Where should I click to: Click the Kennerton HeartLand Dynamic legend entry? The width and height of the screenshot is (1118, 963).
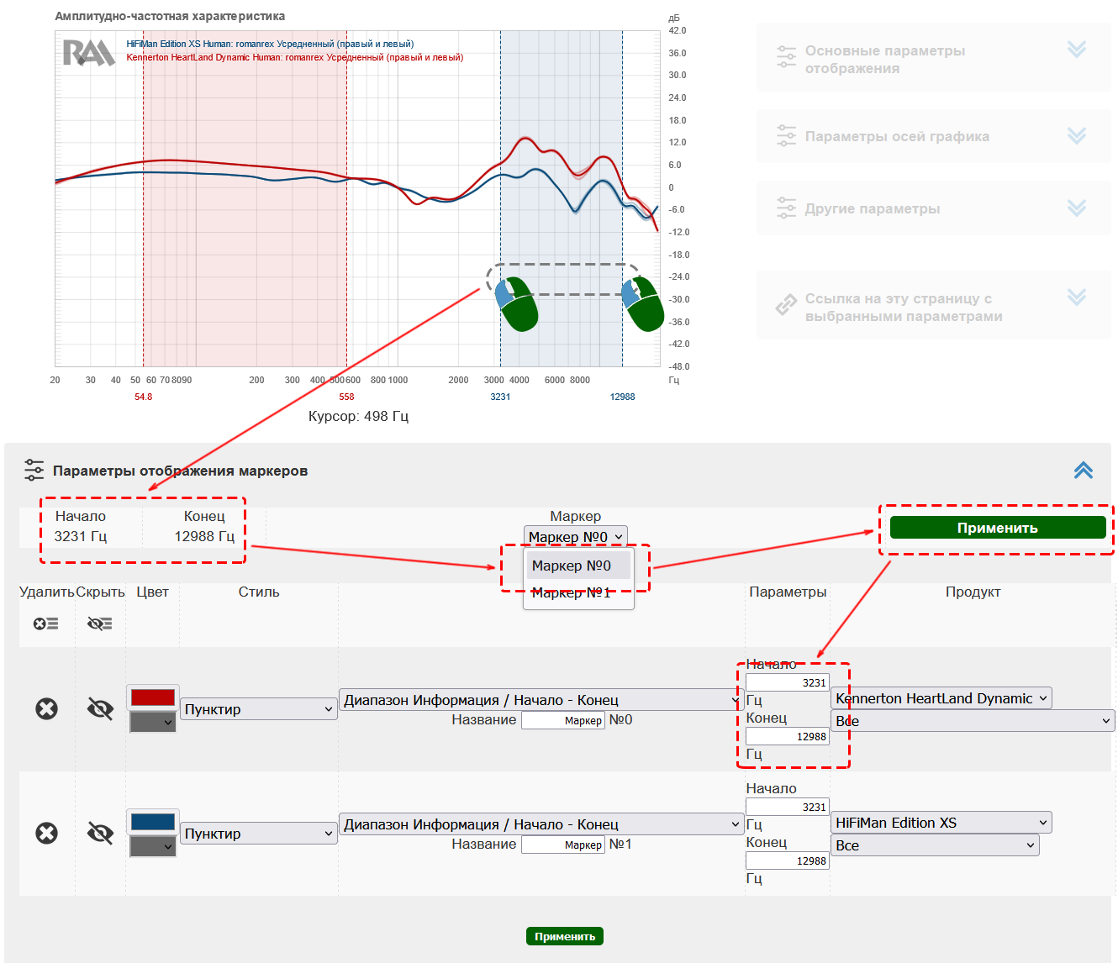[x=295, y=57]
